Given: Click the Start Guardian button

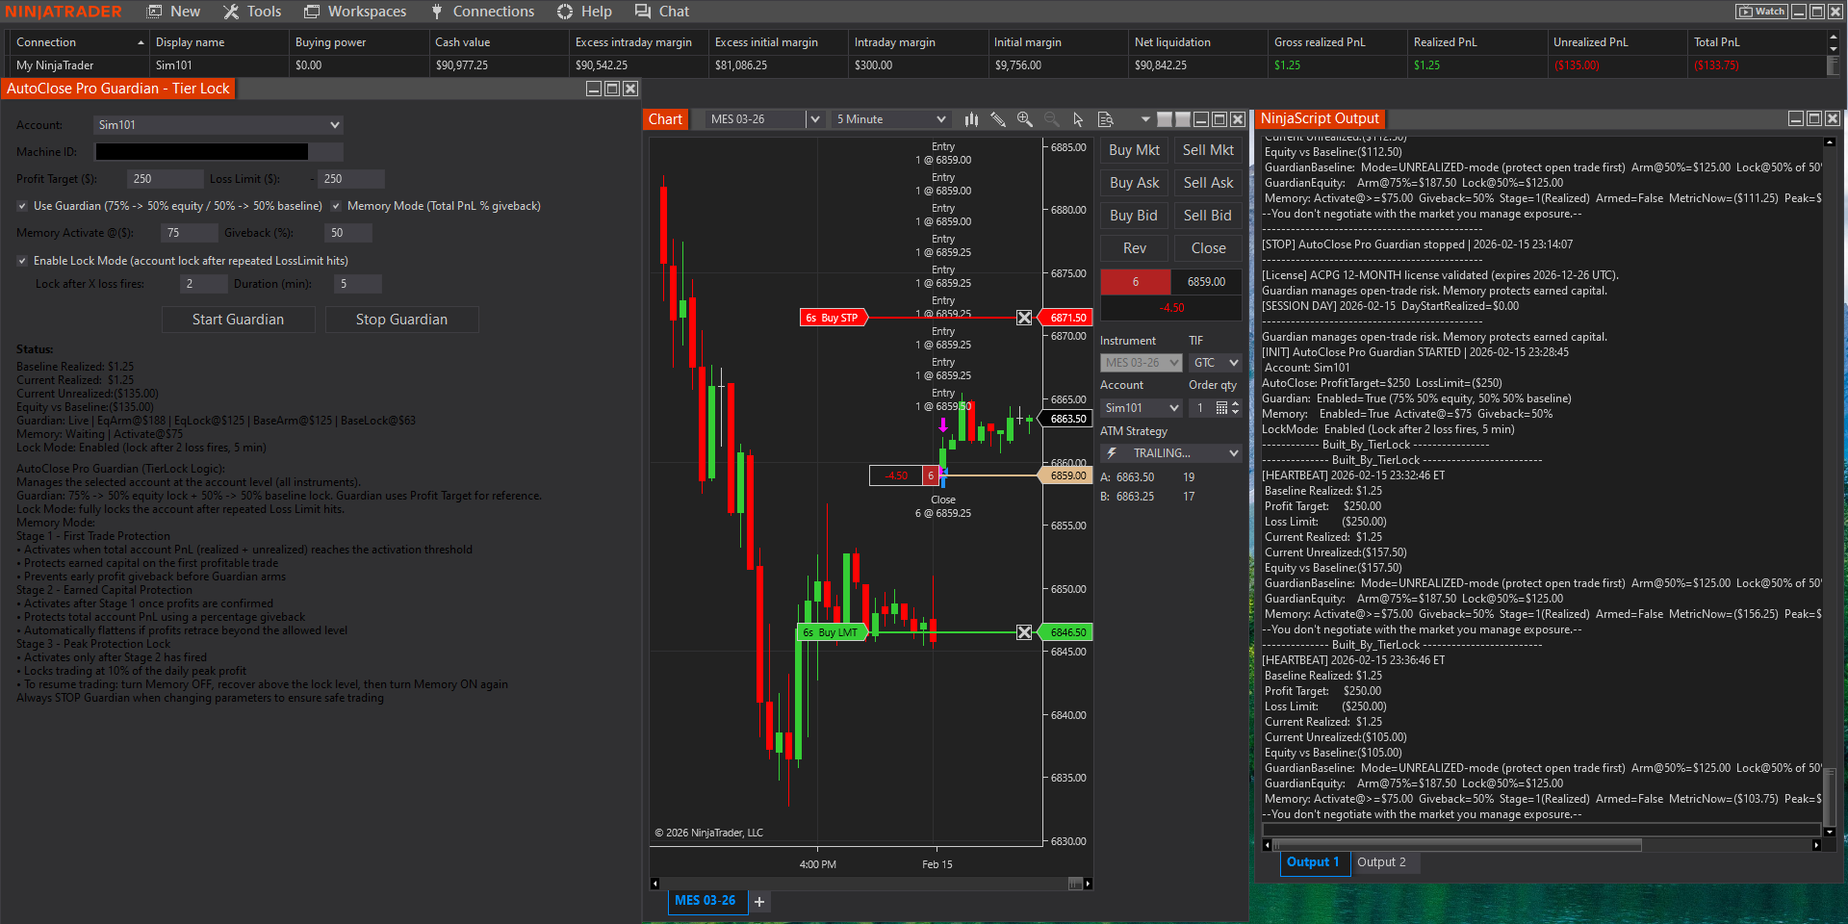Looking at the screenshot, I should [x=238, y=319].
